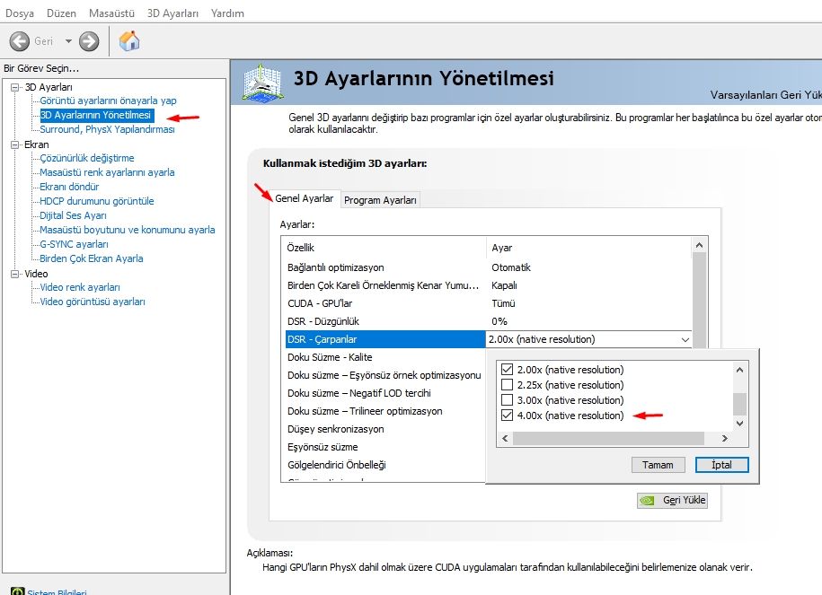Open Çözünürlük değiştirme

87,158
